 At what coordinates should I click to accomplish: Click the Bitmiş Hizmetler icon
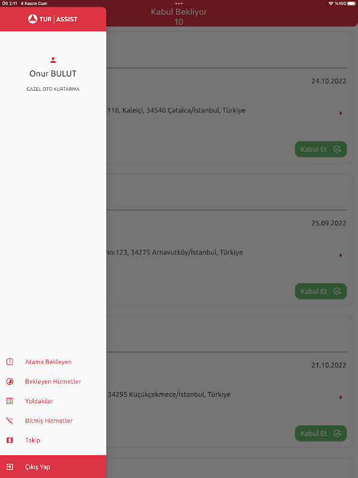tap(10, 421)
